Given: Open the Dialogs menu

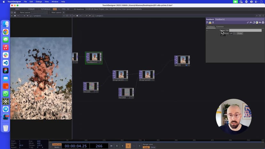Looking at the screenshot, I should 39,2.
